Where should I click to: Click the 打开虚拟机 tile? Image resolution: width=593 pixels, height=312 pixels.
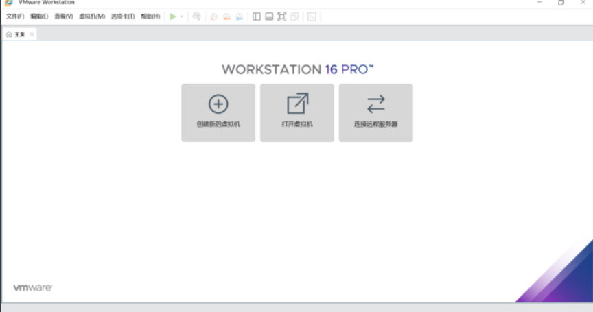(297, 113)
